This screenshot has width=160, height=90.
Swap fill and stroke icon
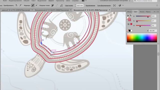(130, 15)
